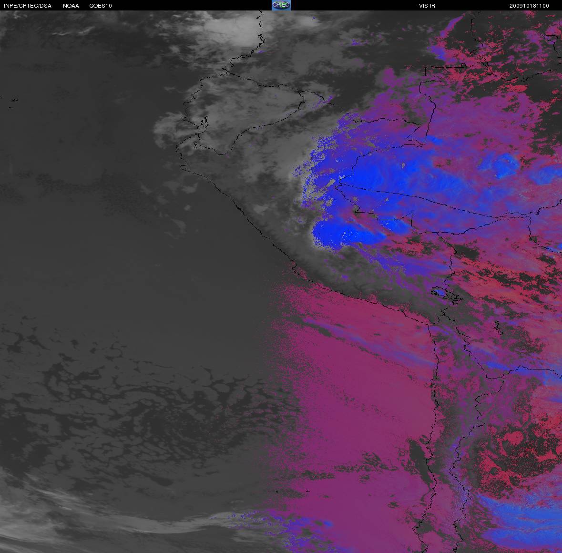Click the 200910181100 timestamp
This screenshot has width=562, height=553.
coord(529,6)
